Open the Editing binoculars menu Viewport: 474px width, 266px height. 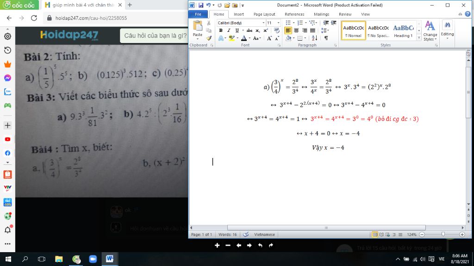click(x=447, y=30)
